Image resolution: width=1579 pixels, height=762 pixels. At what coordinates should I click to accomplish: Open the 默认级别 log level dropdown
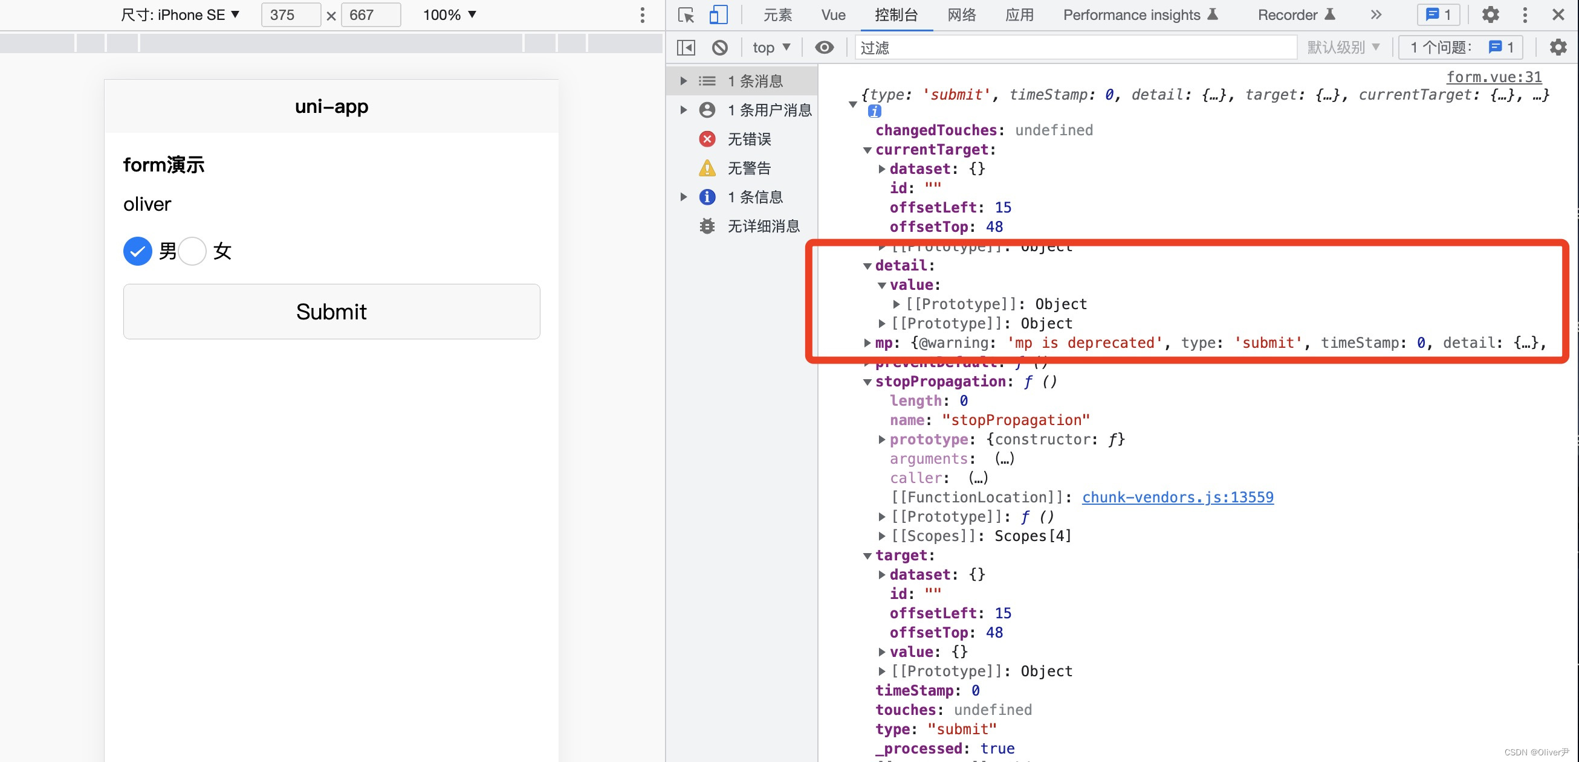(1343, 47)
